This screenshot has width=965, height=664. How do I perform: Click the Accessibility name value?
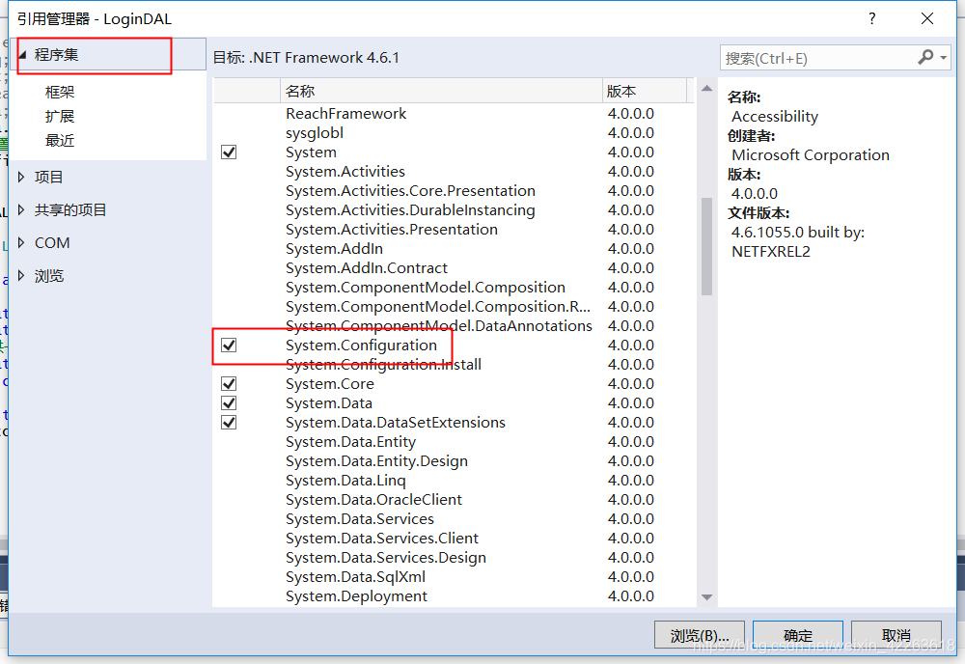[775, 117]
